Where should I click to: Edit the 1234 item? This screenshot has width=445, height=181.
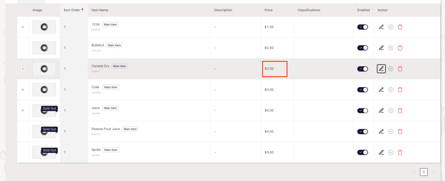[x=381, y=27]
